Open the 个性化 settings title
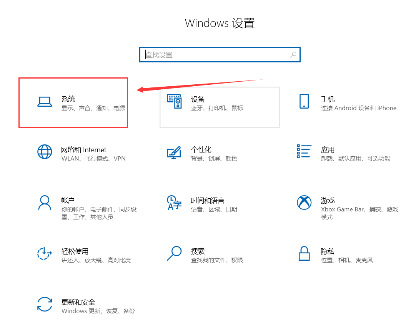This screenshot has width=416, height=335. pos(201,149)
